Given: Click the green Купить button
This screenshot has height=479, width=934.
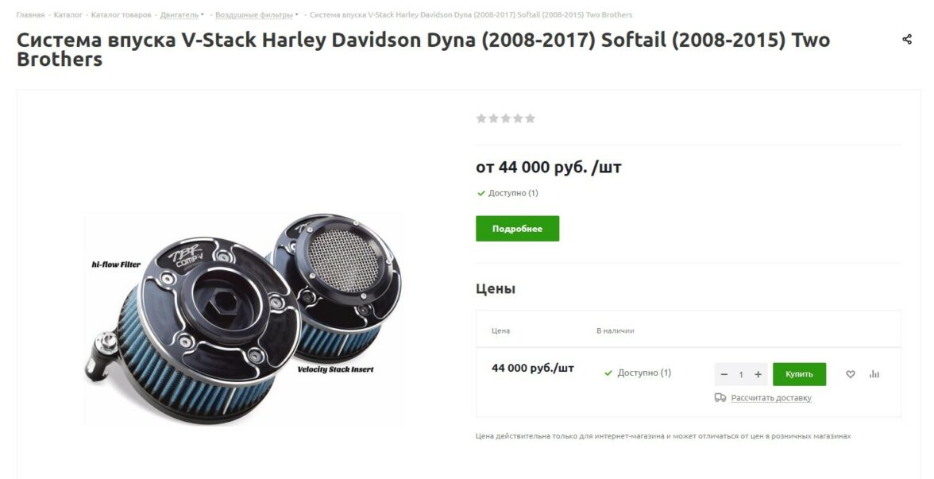Looking at the screenshot, I should click(x=799, y=374).
